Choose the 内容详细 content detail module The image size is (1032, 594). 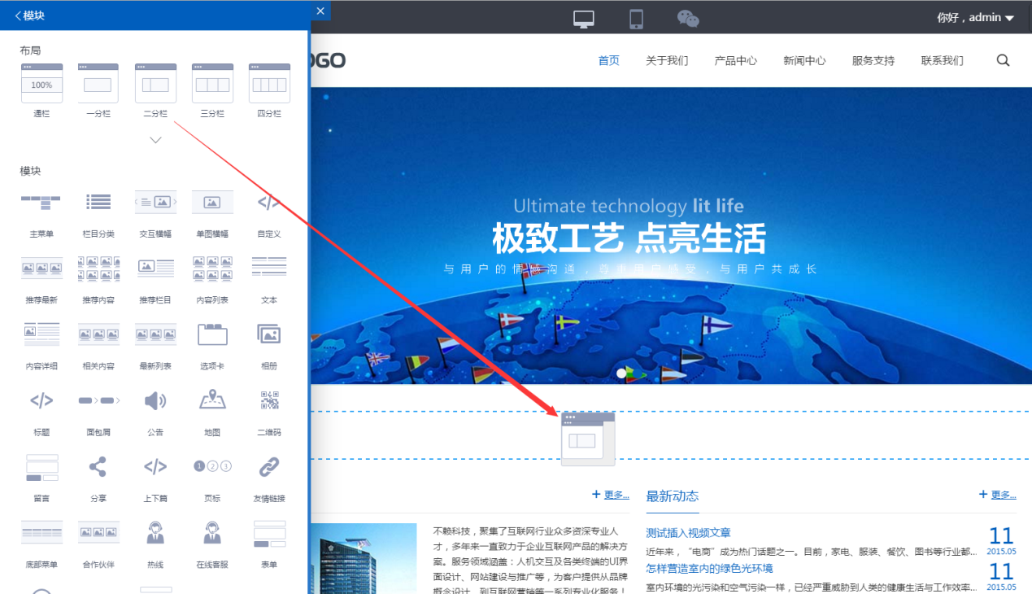click(x=41, y=334)
